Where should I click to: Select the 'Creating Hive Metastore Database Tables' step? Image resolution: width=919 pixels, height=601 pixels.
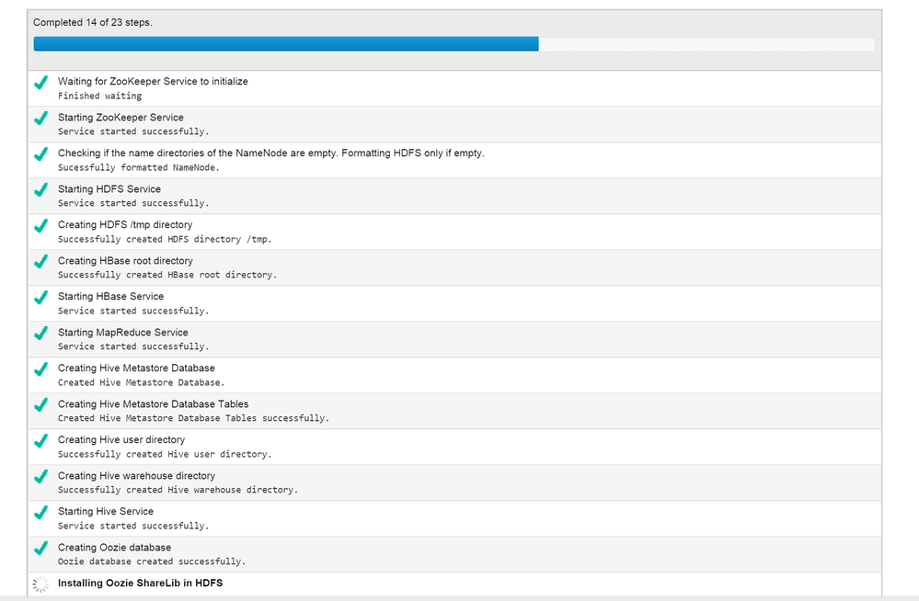(153, 404)
